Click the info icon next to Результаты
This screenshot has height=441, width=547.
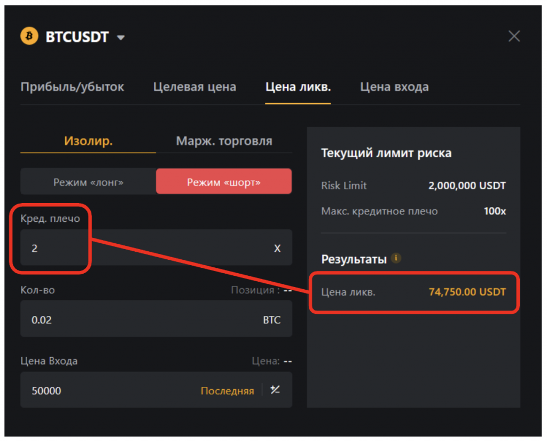click(x=396, y=258)
